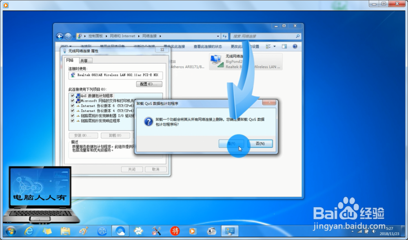
Task: Click the 安装(N)... button
Action: pos(83,135)
